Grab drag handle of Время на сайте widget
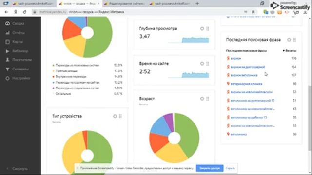 (208, 64)
